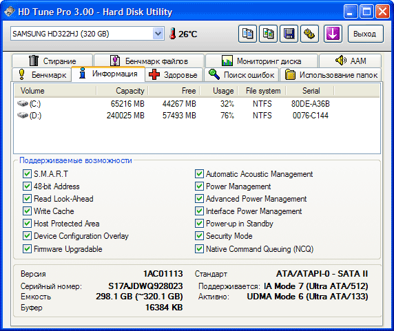Image resolution: width=394 pixels, height=331 pixels.
Task: Click the Serial column header
Action: [x=310, y=91]
